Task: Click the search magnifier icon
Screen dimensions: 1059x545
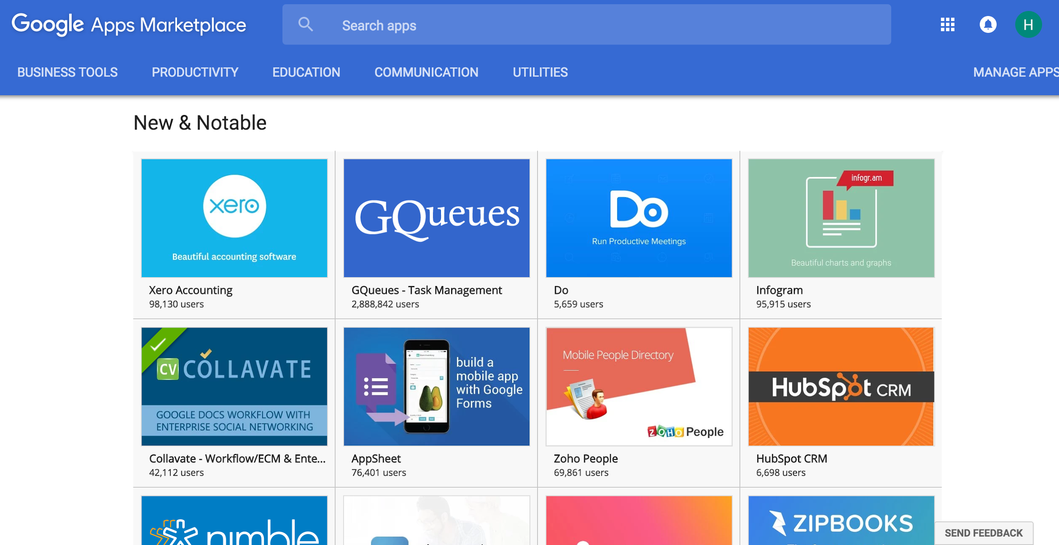Action: point(305,25)
